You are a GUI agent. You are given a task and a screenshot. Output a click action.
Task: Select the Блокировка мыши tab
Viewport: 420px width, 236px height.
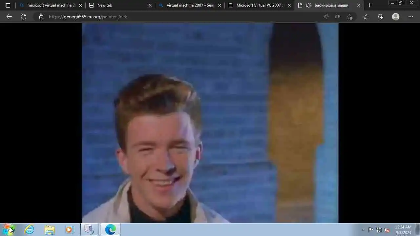pyautogui.click(x=328, y=5)
